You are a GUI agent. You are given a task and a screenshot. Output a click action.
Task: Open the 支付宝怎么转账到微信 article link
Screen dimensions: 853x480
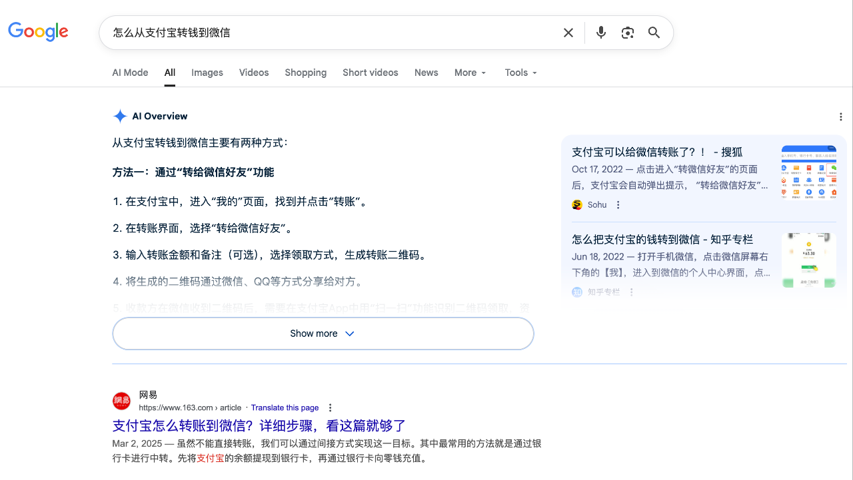[x=259, y=426]
